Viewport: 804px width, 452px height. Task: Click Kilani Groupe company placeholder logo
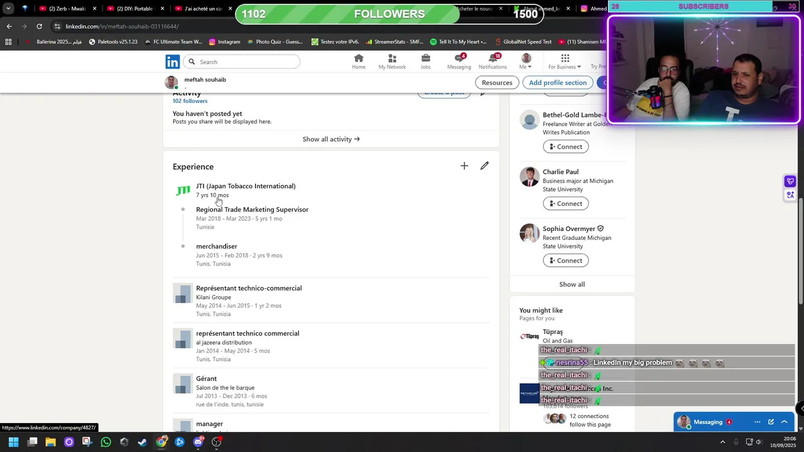point(182,293)
